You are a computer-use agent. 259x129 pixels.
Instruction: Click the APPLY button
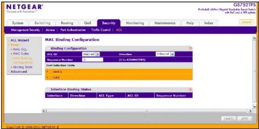coord(245,118)
